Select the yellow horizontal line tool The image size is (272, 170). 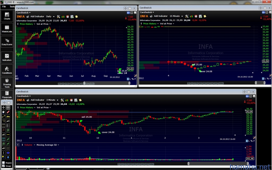pyautogui.click(x=8, y=135)
